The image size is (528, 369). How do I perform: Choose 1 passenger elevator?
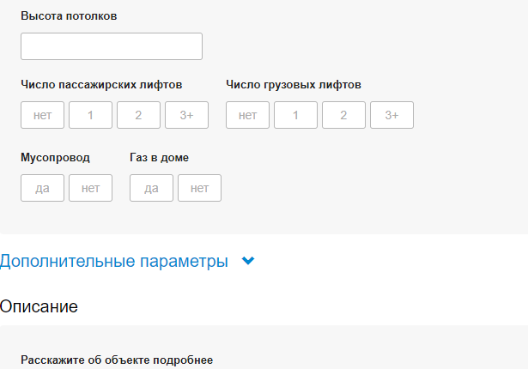tap(90, 115)
